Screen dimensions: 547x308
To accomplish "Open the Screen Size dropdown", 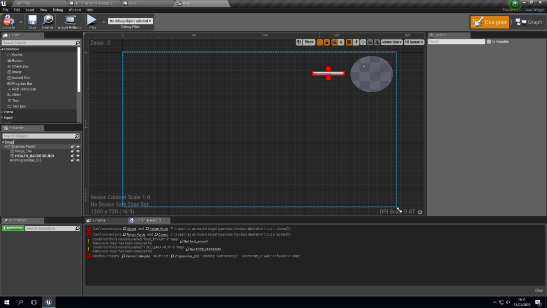I will pos(391,42).
